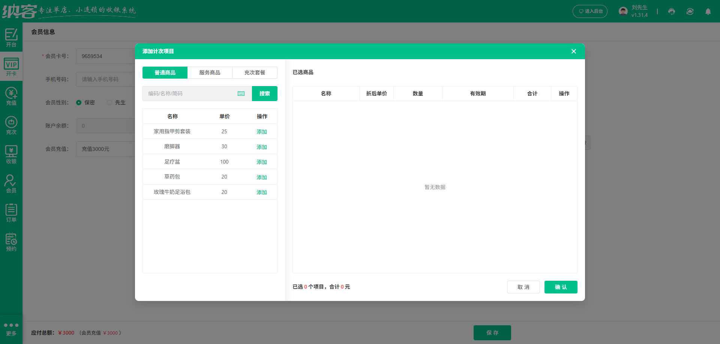Open the 订单 orders sidebar icon
The width and height of the screenshot is (720, 344).
coord(11,212)
